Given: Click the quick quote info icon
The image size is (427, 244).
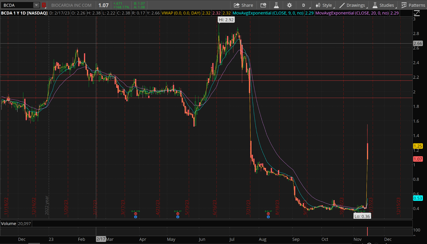Looking at the screenshot, I should click(263, 5).
